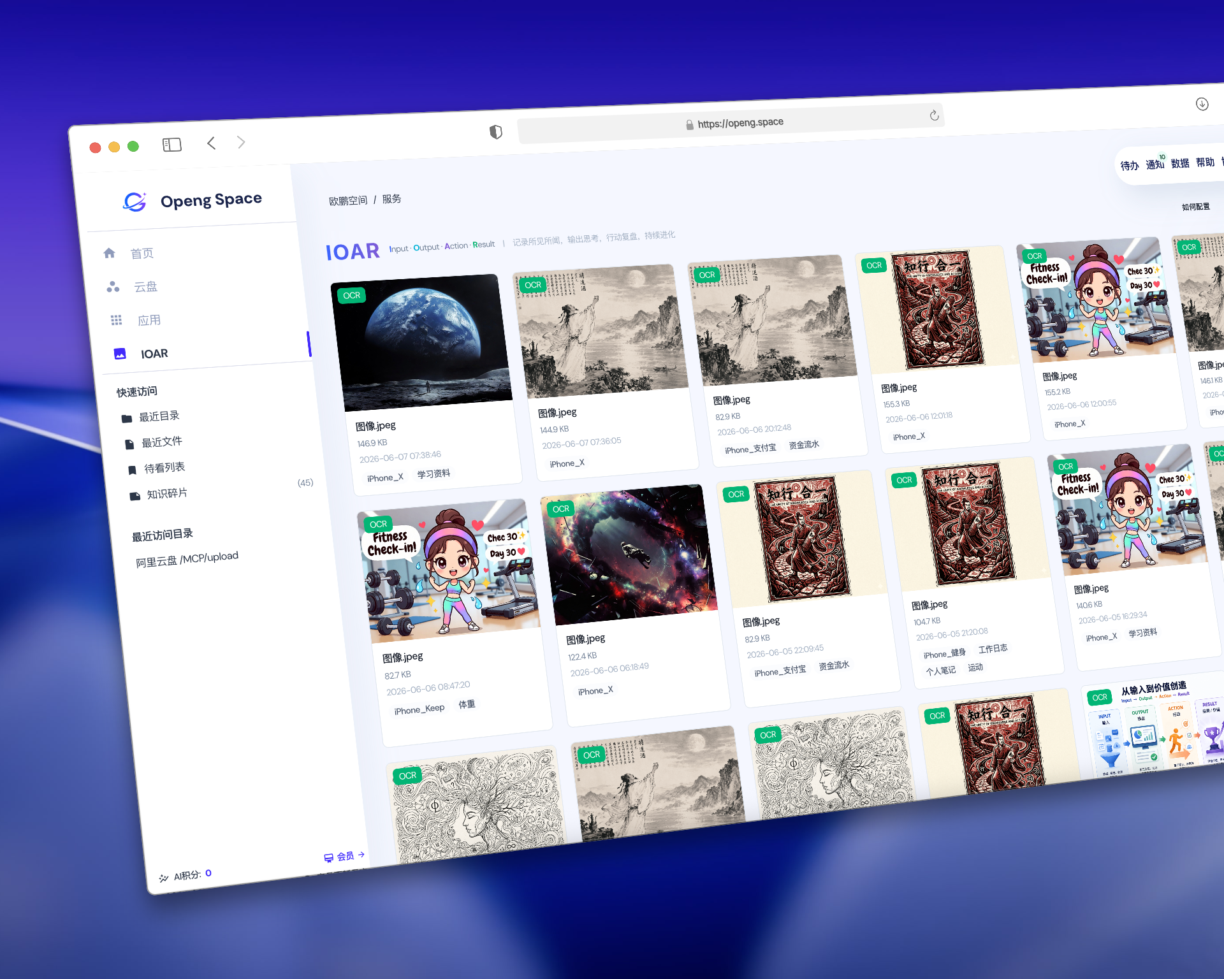Go forward with the browser forward arrow
The height and width of the screenshot is (979, 1224).
tap(241, 141)
